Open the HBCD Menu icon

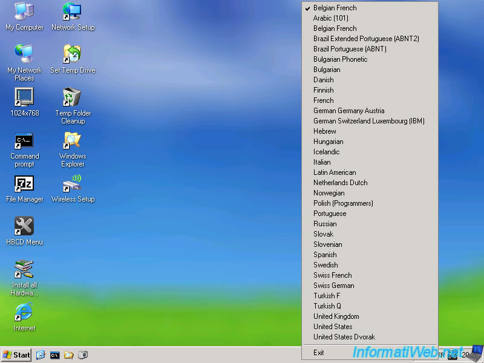click(24, 231)
